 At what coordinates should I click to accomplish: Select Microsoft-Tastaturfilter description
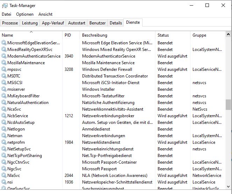103,96
